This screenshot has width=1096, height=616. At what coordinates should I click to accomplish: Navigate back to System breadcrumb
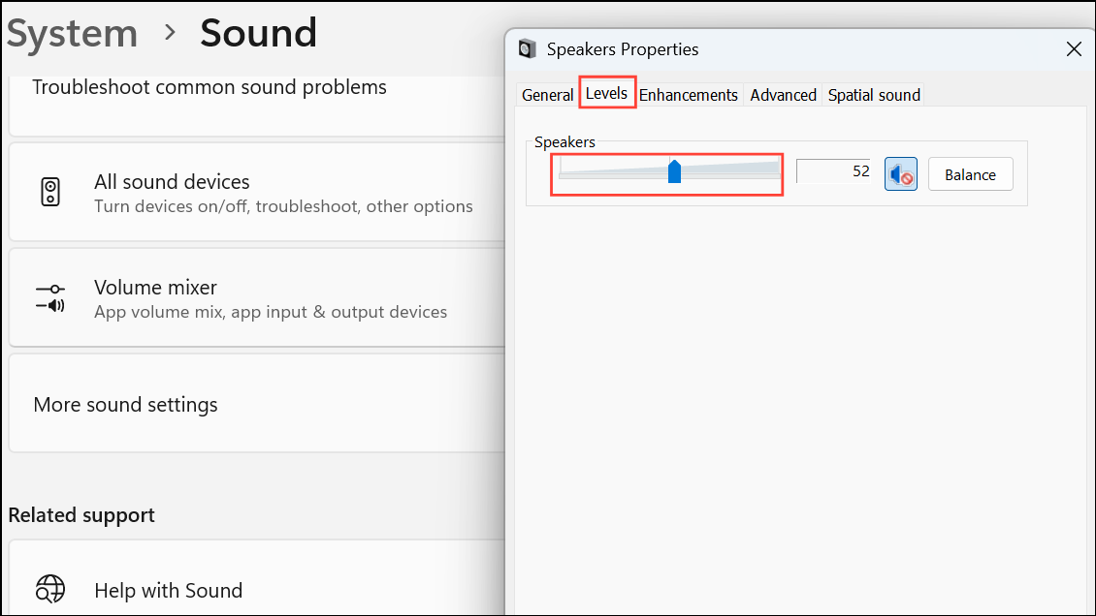(73, 33)
